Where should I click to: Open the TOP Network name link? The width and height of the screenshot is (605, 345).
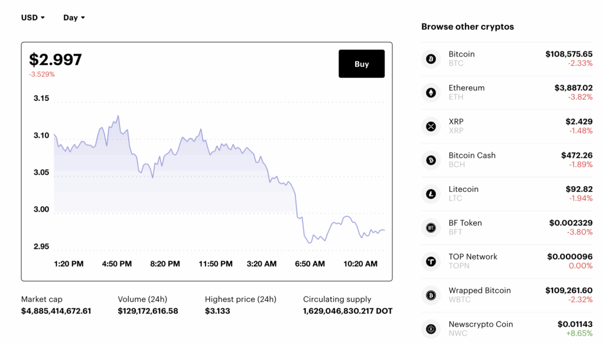point(473,256)
